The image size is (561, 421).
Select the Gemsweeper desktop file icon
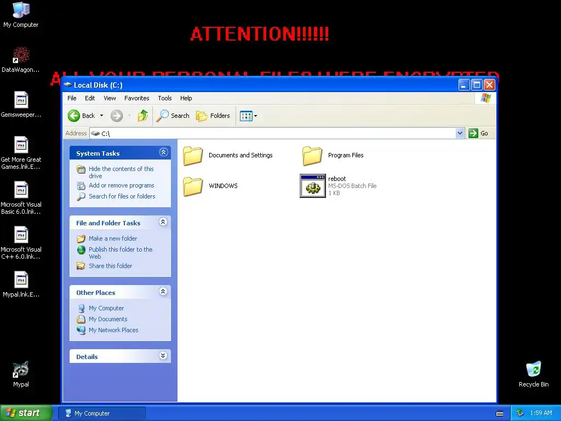click(x=21, y=100)
